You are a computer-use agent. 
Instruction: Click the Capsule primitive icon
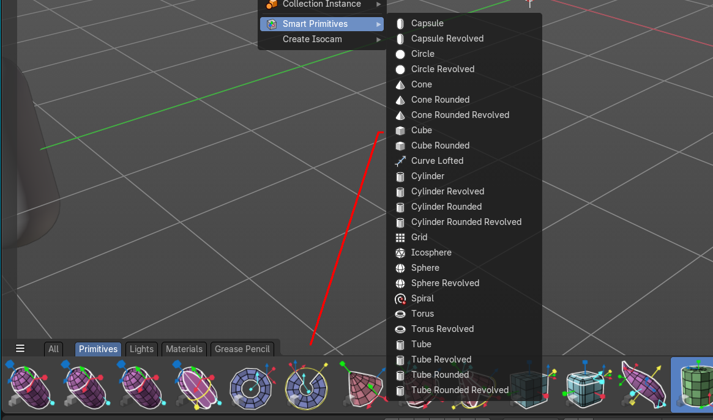coord(400,24)
